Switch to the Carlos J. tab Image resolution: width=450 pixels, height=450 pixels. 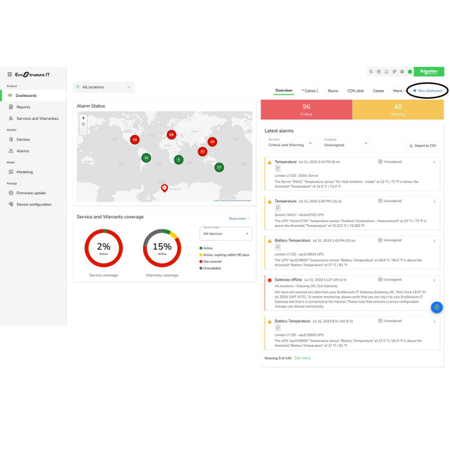coord(310,91)
